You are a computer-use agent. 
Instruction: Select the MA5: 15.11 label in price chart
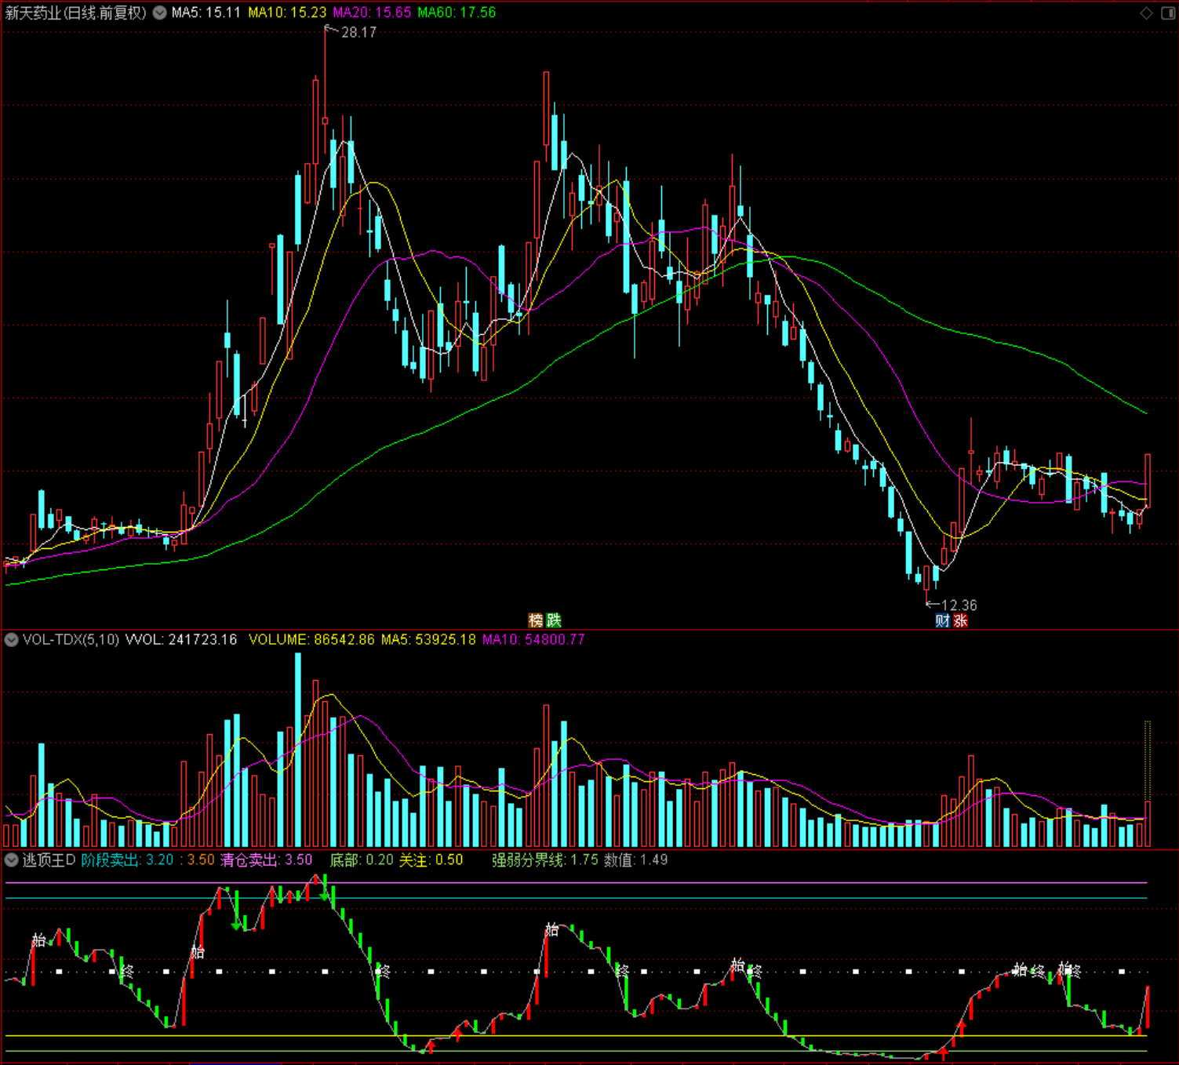[206, 13]
